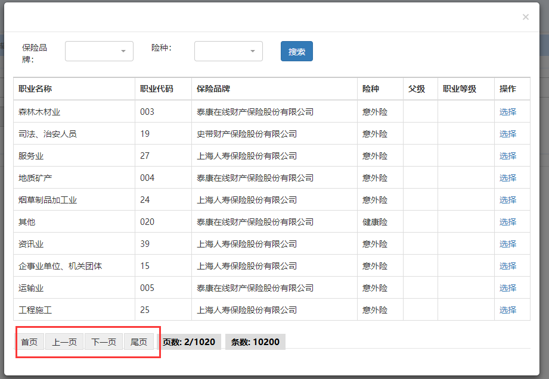Select 选择 for 地质矿产 row

pyautogui.click(x=508, y=178)
